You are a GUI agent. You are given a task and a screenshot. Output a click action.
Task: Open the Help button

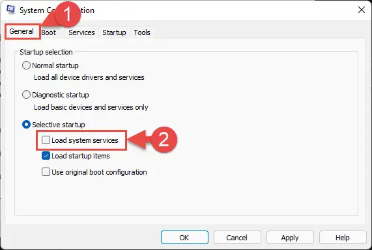[x=343, y=237]
